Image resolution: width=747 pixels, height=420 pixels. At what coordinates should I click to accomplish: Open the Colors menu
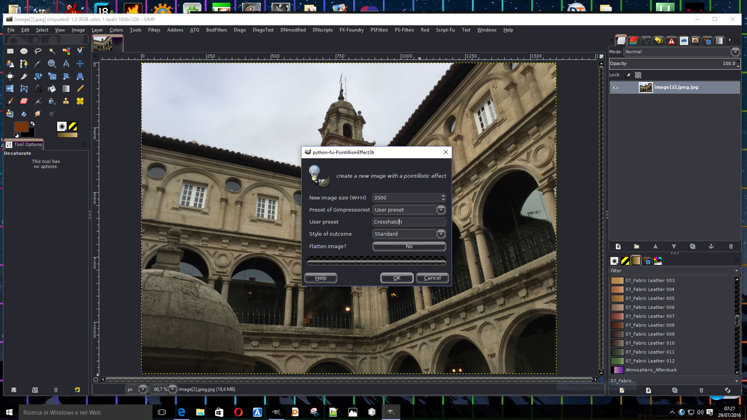pos(116,30)
